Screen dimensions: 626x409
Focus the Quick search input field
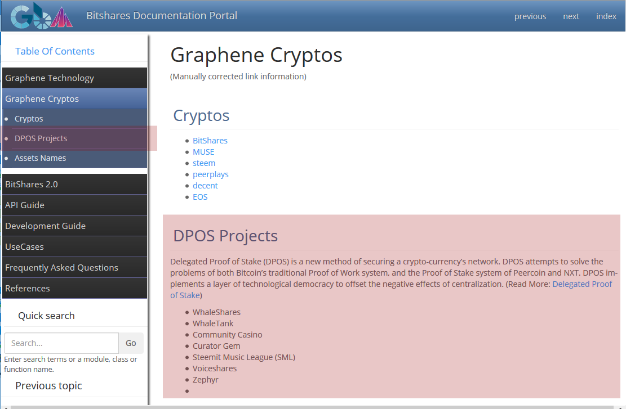(61, 343)
